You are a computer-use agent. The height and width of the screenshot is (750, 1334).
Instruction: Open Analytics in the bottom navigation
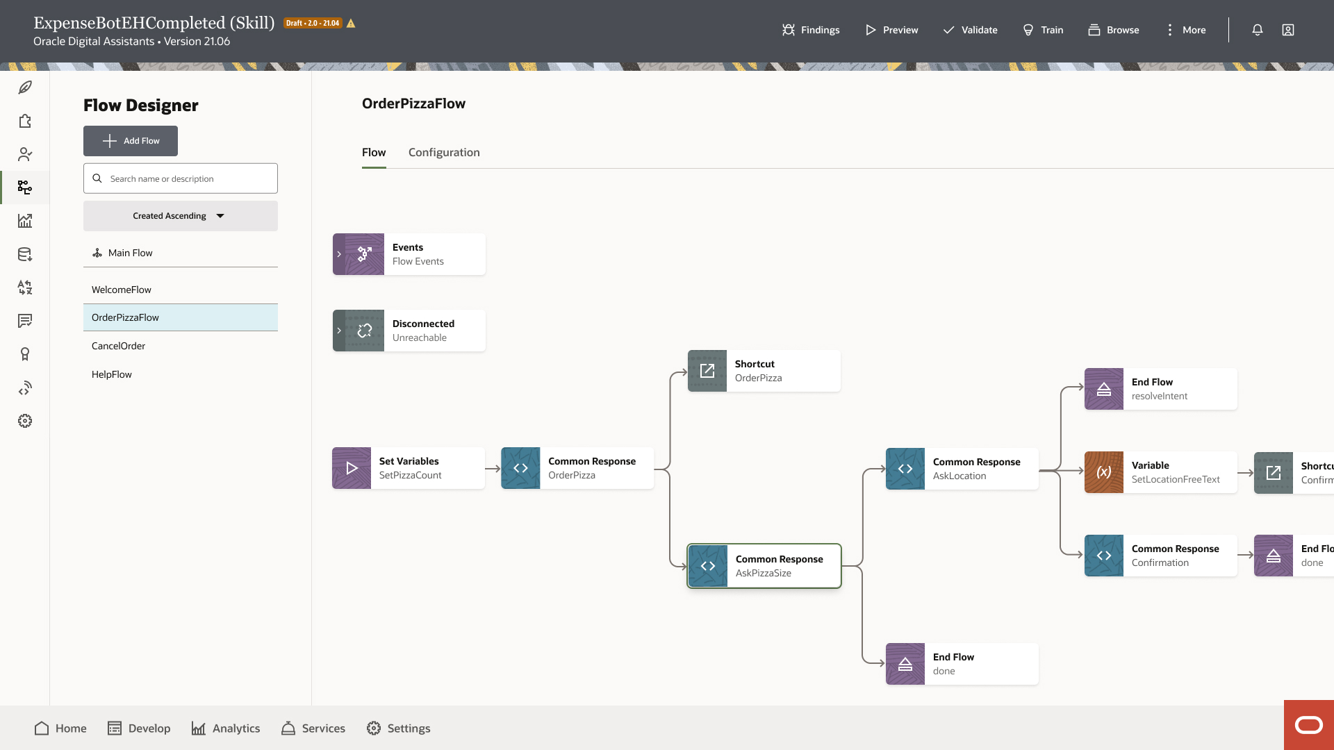coord(226,728)
